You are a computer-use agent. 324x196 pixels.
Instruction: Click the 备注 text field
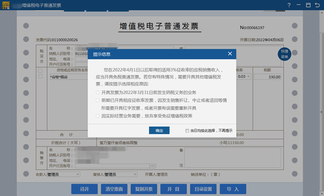233,157
